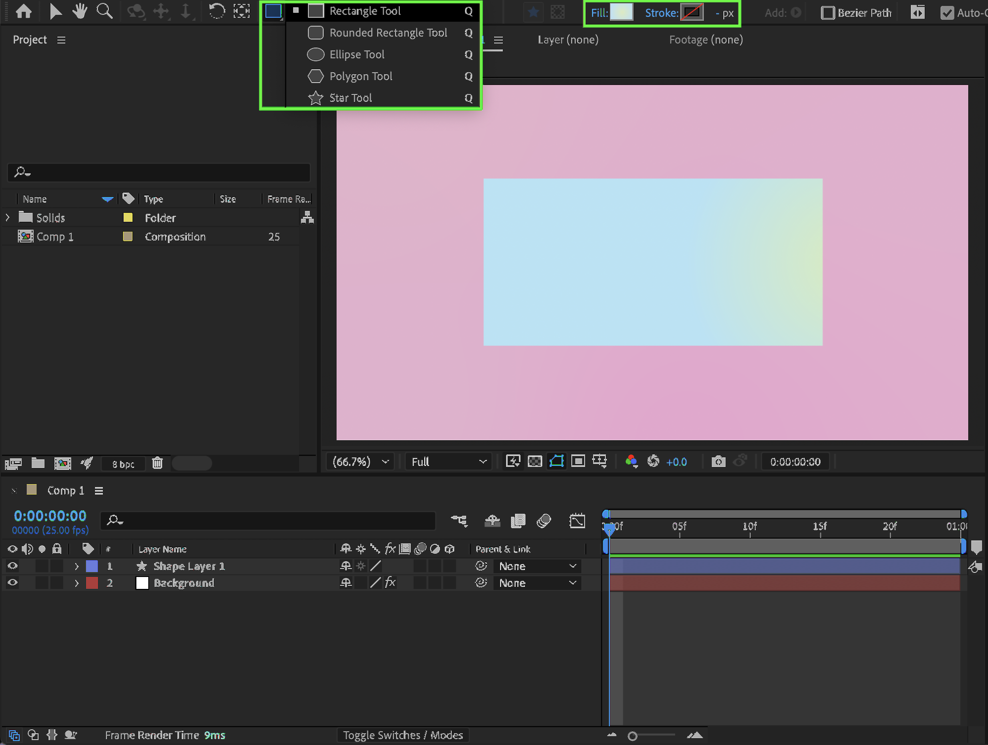
Task: Click the snapshot camera icon
Action: pos(718,461)
